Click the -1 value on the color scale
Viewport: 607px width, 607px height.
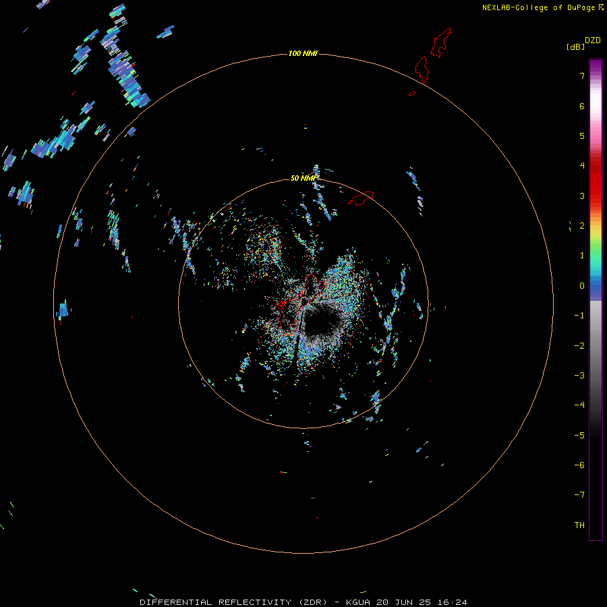(x=579, y=316)
